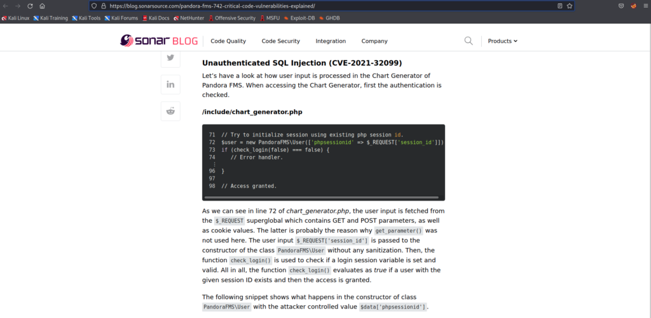Open the Kali Training bookmark
The height and width of the screenshot is (318, 651).
click(51, 18)
